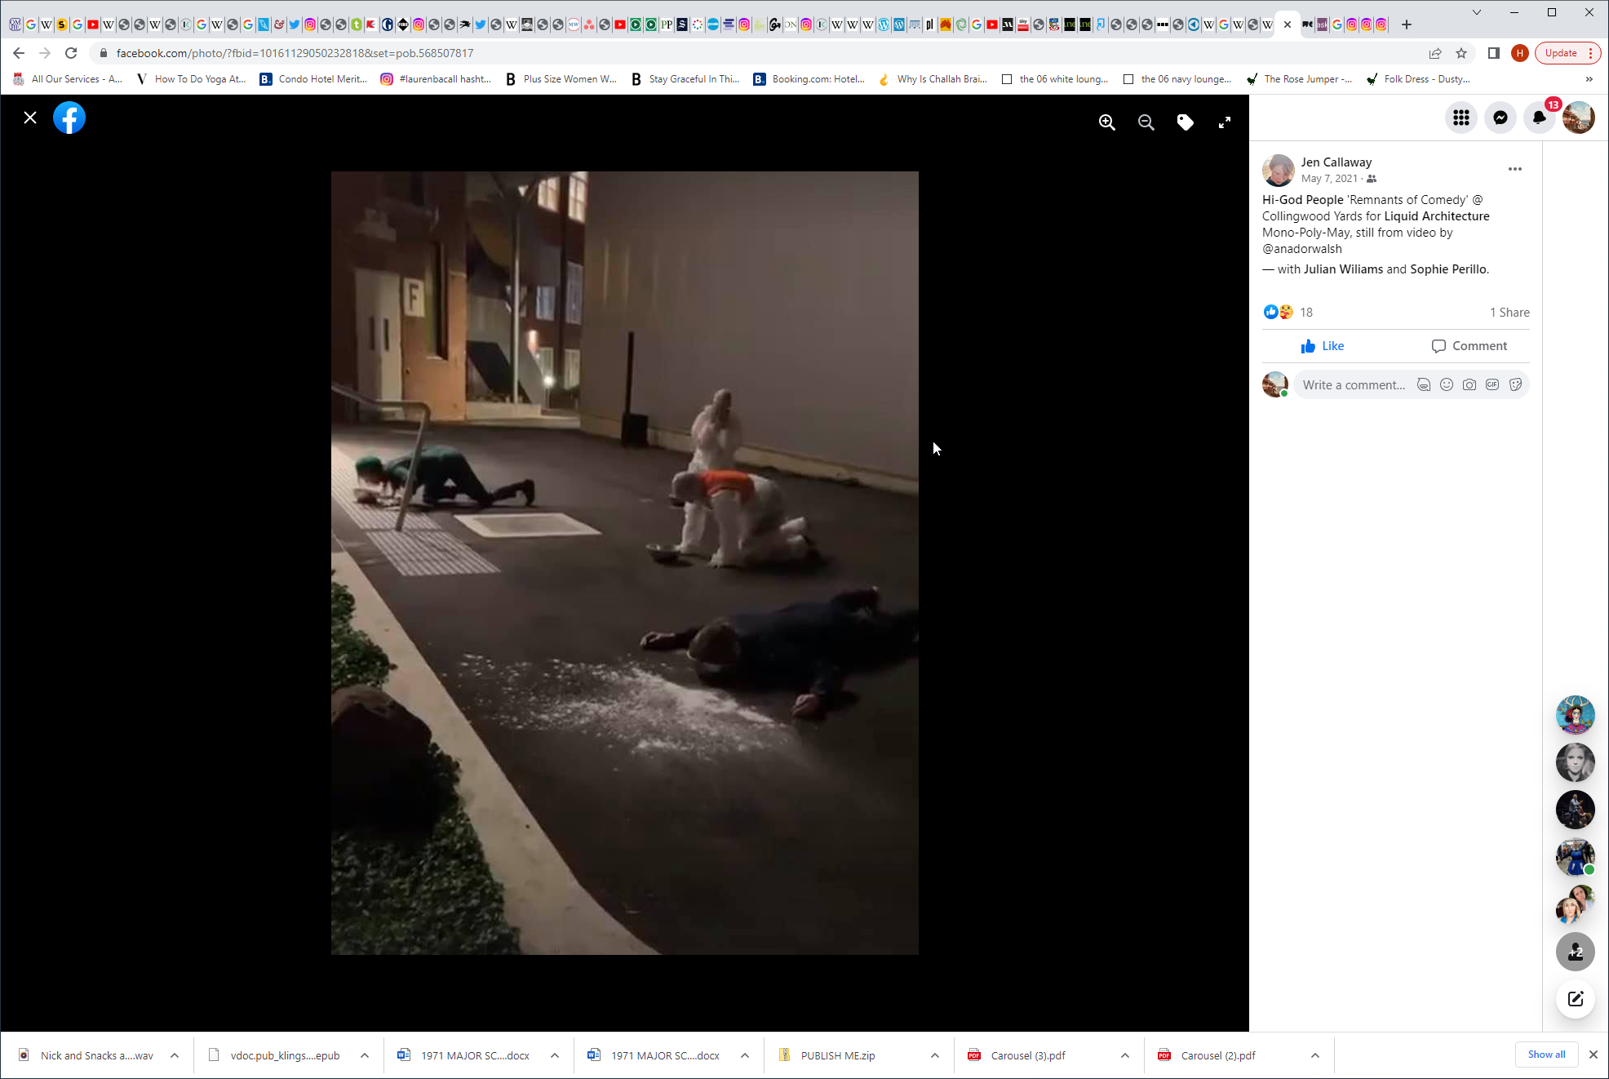1609x1079 pixels.
Task: Share this page icon in address bar
Action: click(1435, 53)
